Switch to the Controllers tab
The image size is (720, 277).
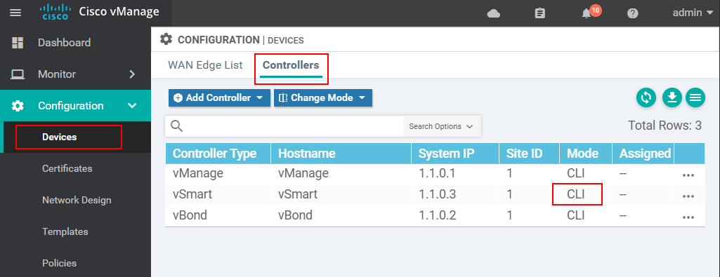(x=291, y=65)
